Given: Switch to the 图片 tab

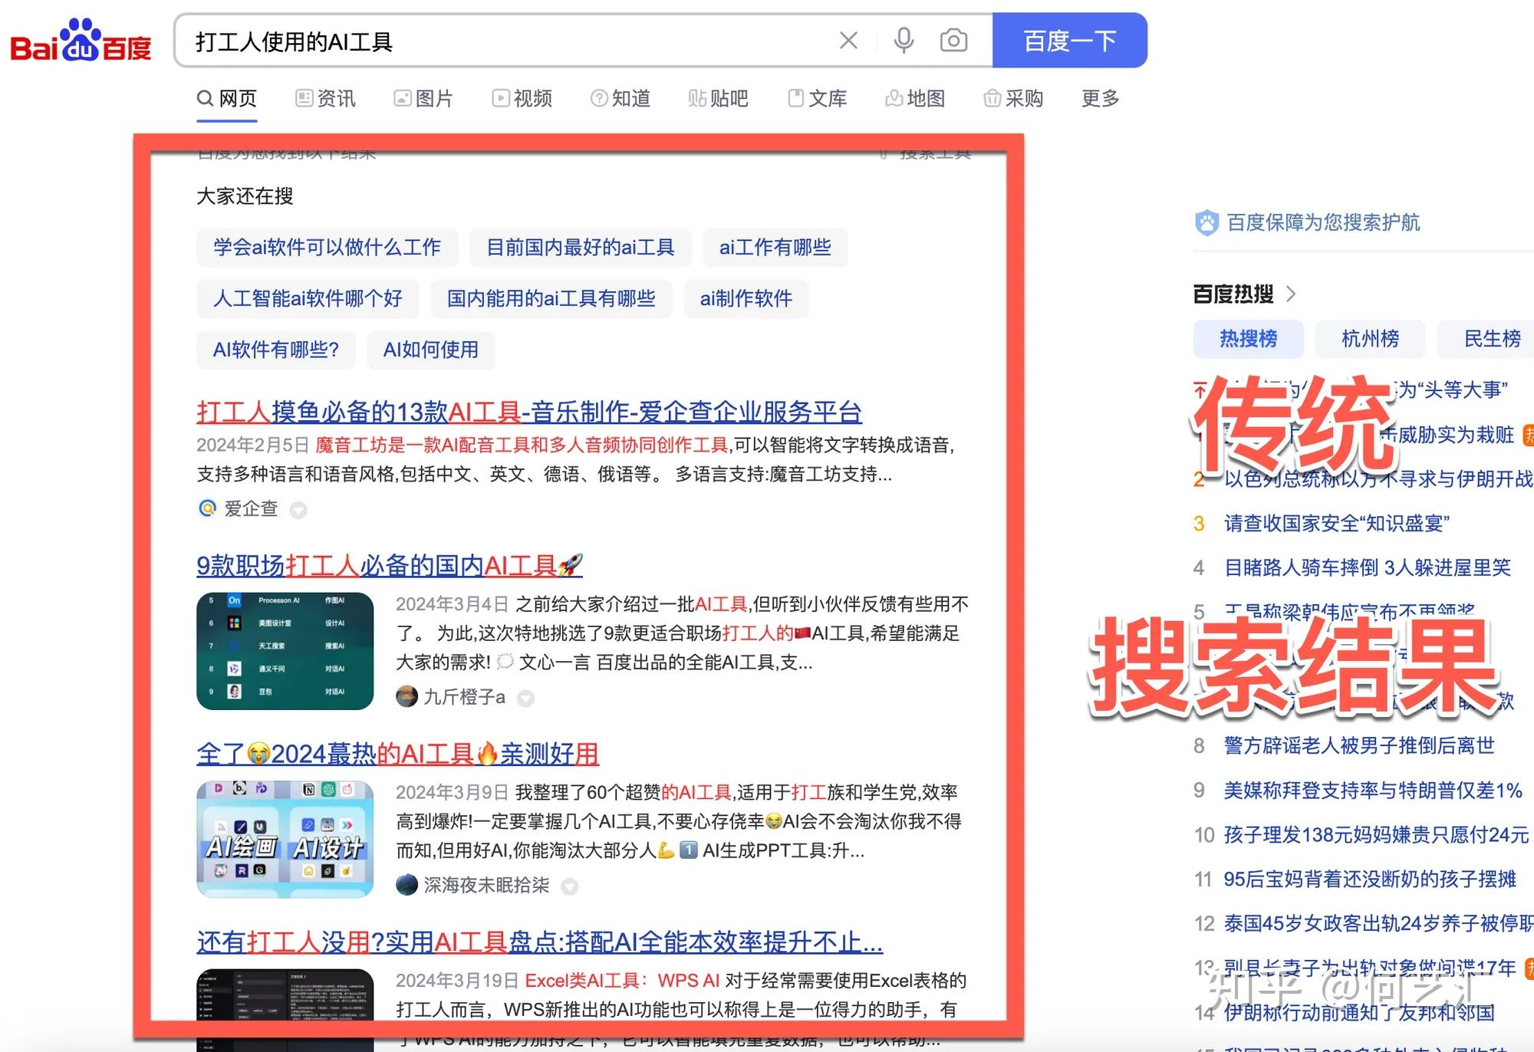Looking at the screenshot, I should pyautogui.click(x=423, y=98).
